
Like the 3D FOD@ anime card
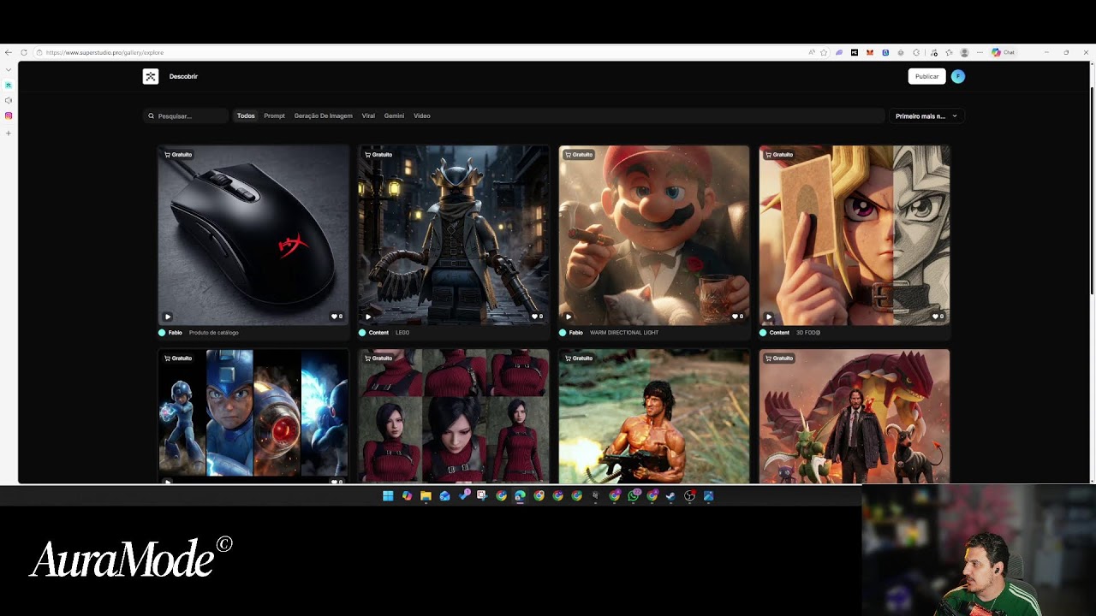coord(938,317)
